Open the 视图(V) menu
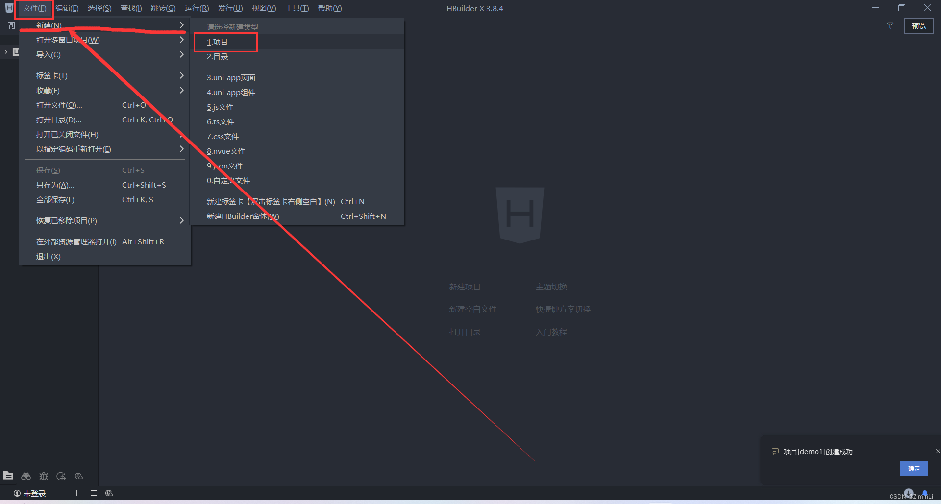 pyautogui.click(x=264, y=8)
